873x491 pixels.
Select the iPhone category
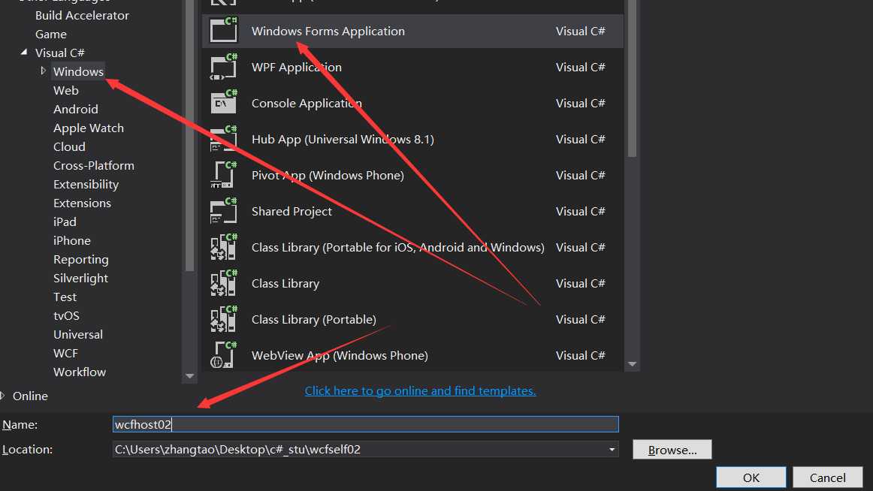point(72,241)
